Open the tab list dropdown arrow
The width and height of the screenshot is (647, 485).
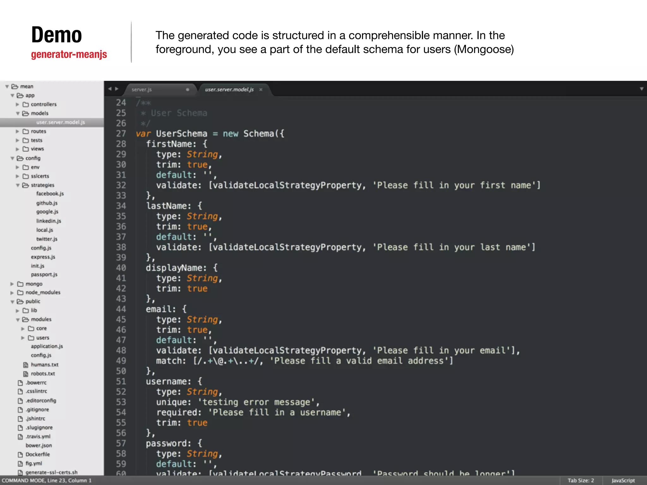pos(641,89)
